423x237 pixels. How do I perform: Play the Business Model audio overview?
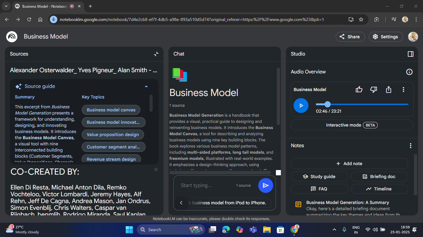click(x=301, y=106)
